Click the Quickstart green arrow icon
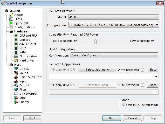165x124 pixels. (x=11, y=23)
